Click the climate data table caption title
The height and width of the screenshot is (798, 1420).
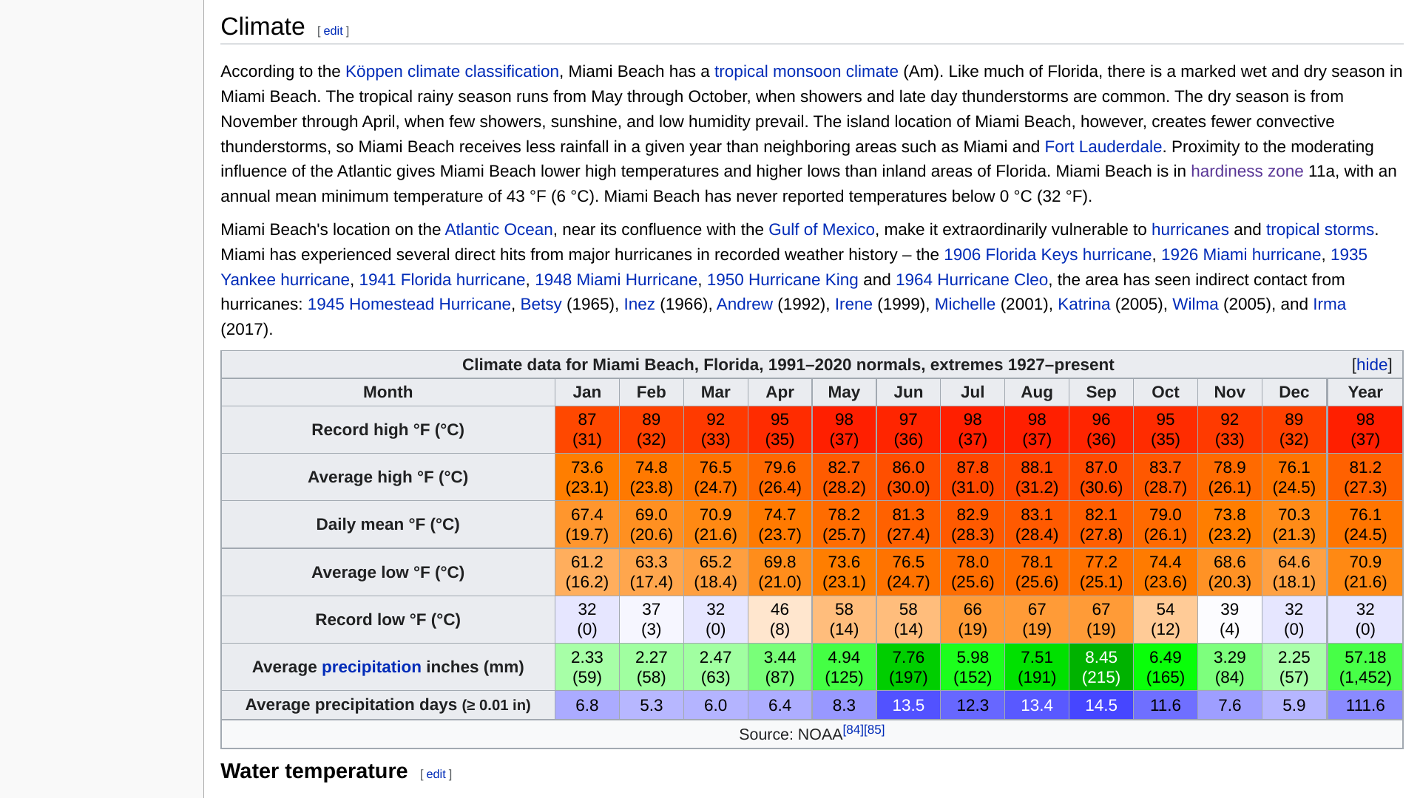point(788,365)
